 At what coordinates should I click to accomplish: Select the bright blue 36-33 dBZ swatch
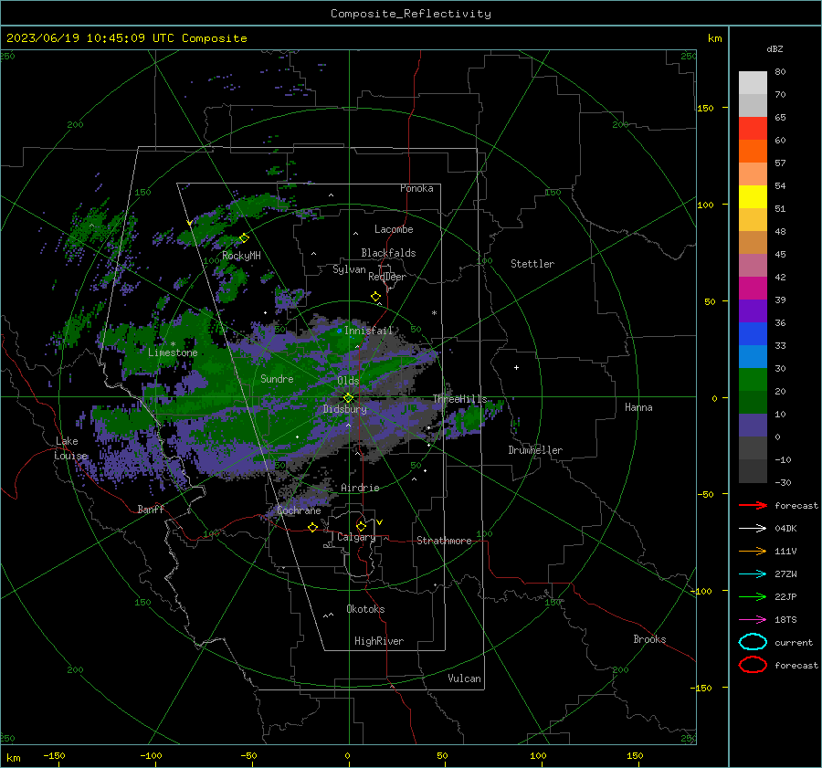(753, 334)
